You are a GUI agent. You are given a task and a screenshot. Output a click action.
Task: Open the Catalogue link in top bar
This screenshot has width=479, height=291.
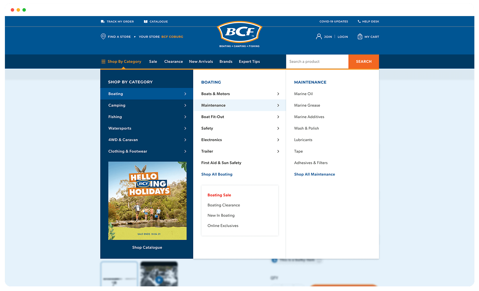tap(159, 22)
